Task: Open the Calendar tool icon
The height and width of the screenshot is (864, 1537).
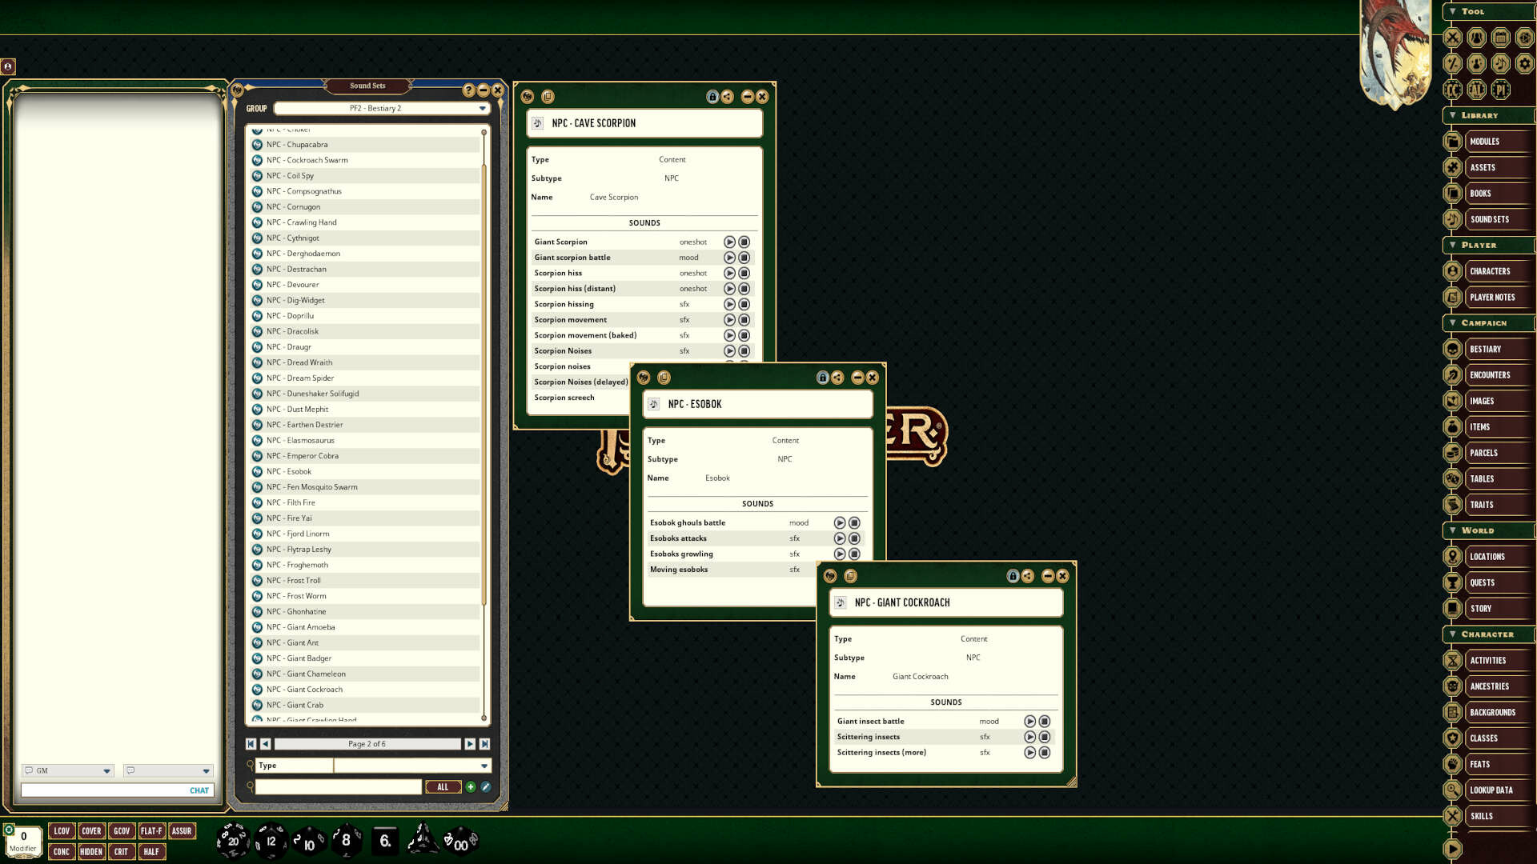Action: tap(1500, 38)
